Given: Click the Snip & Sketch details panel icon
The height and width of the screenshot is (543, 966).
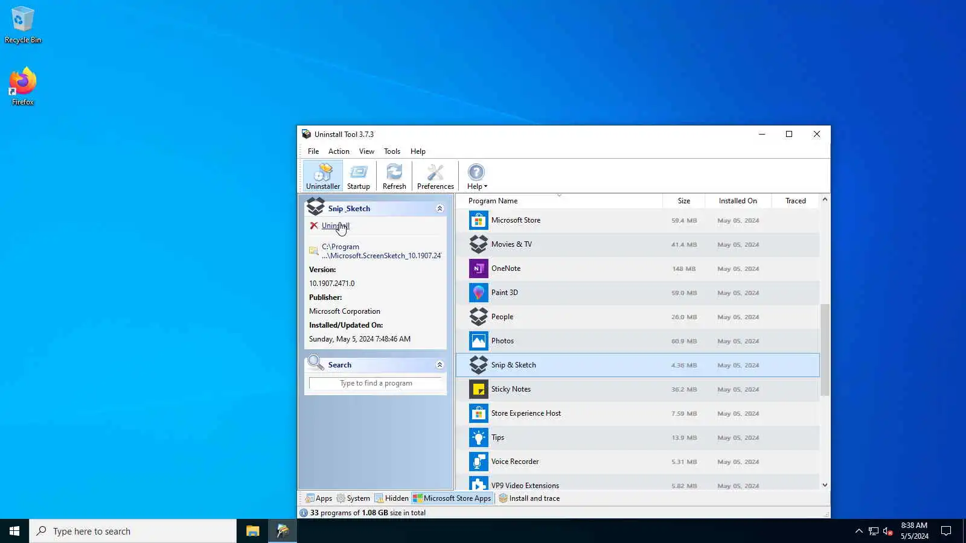Looking at the screenshot, I should coord(315,207).
